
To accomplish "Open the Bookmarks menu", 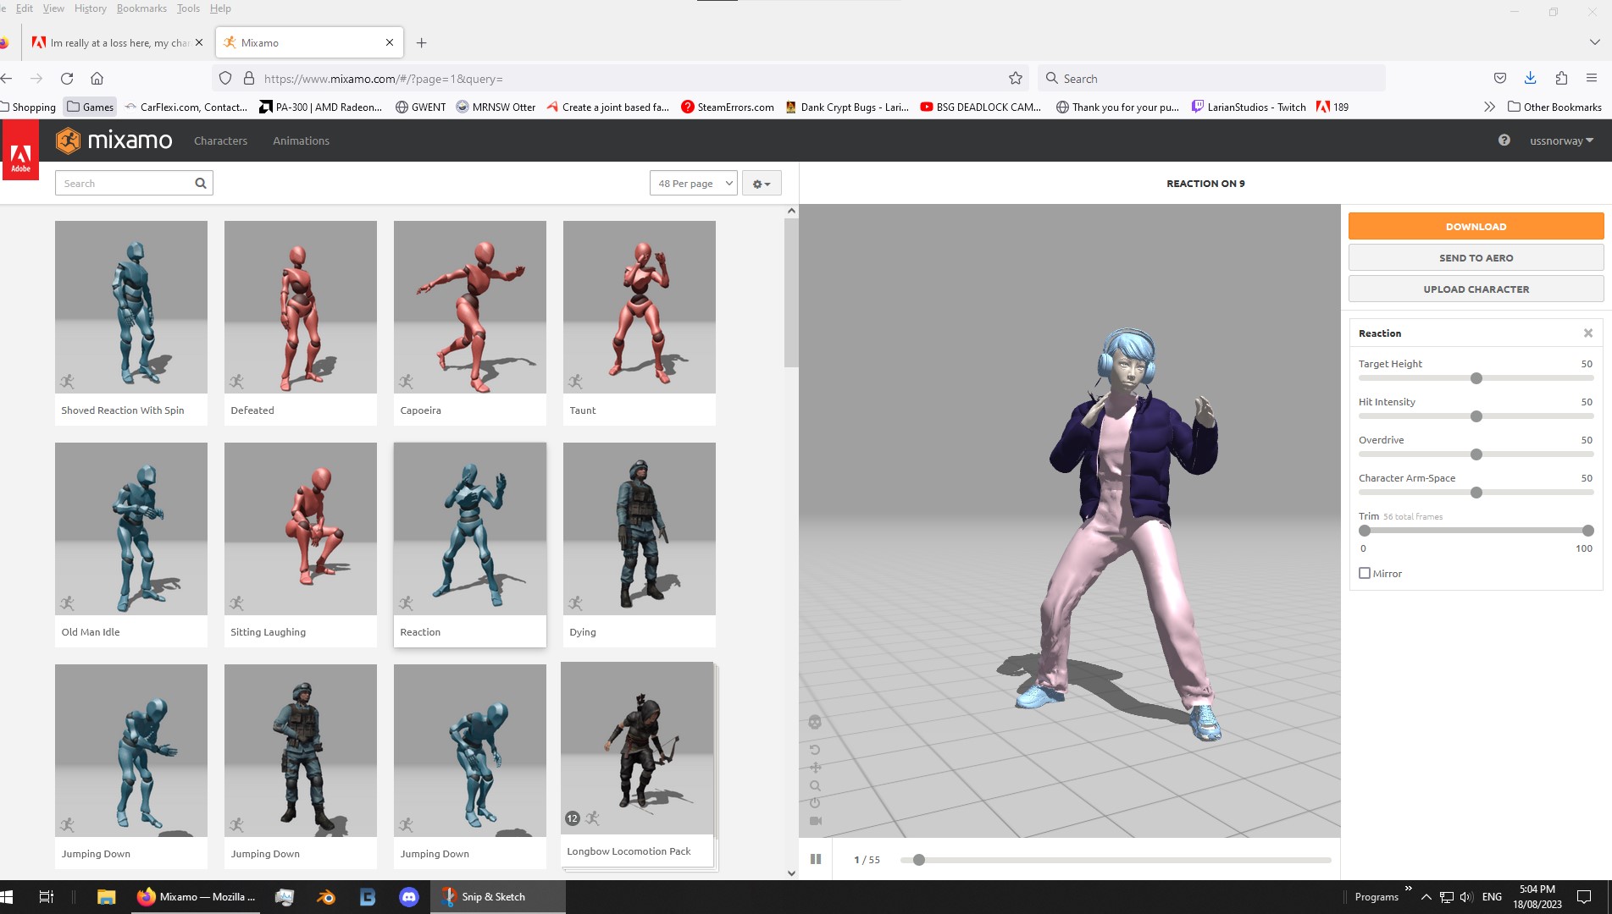I will point(141,8).
